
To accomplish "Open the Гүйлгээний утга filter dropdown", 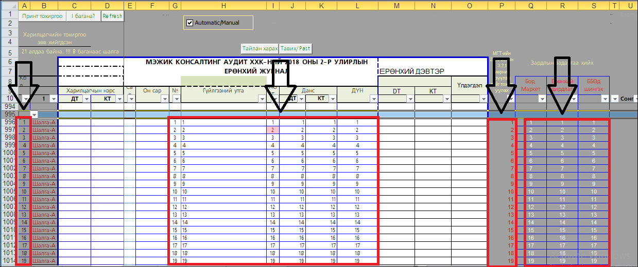I will (x=262, y=99).
